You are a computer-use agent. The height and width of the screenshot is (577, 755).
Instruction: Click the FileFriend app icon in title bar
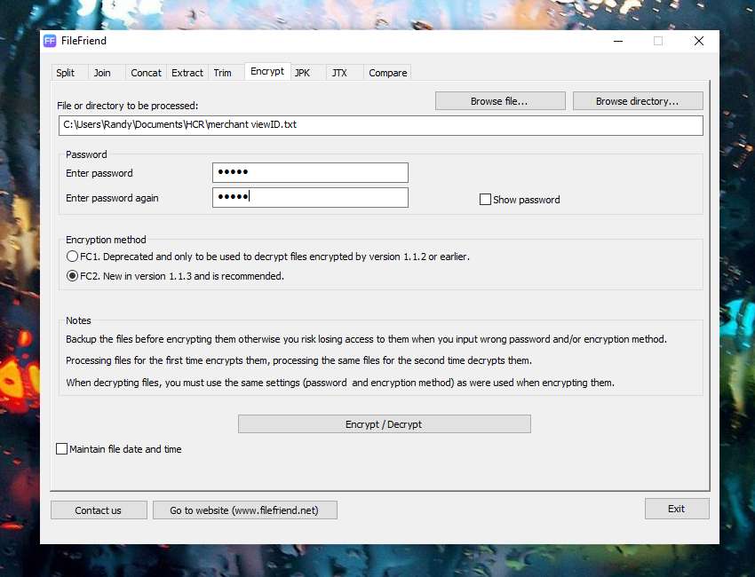point(50,41)
